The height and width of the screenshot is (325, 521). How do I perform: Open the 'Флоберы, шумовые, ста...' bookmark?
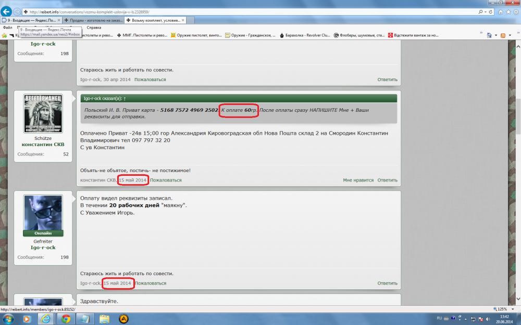(x=359, y=35)
